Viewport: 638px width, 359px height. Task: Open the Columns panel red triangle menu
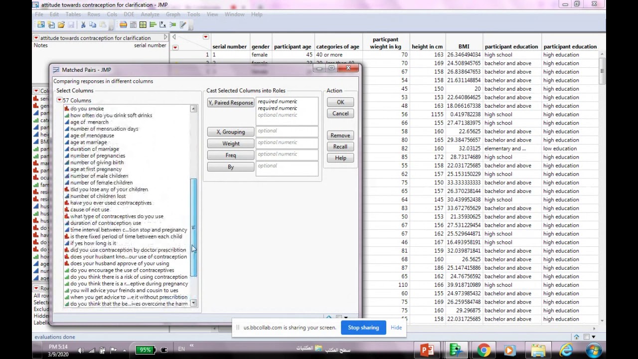click(36, 91)
